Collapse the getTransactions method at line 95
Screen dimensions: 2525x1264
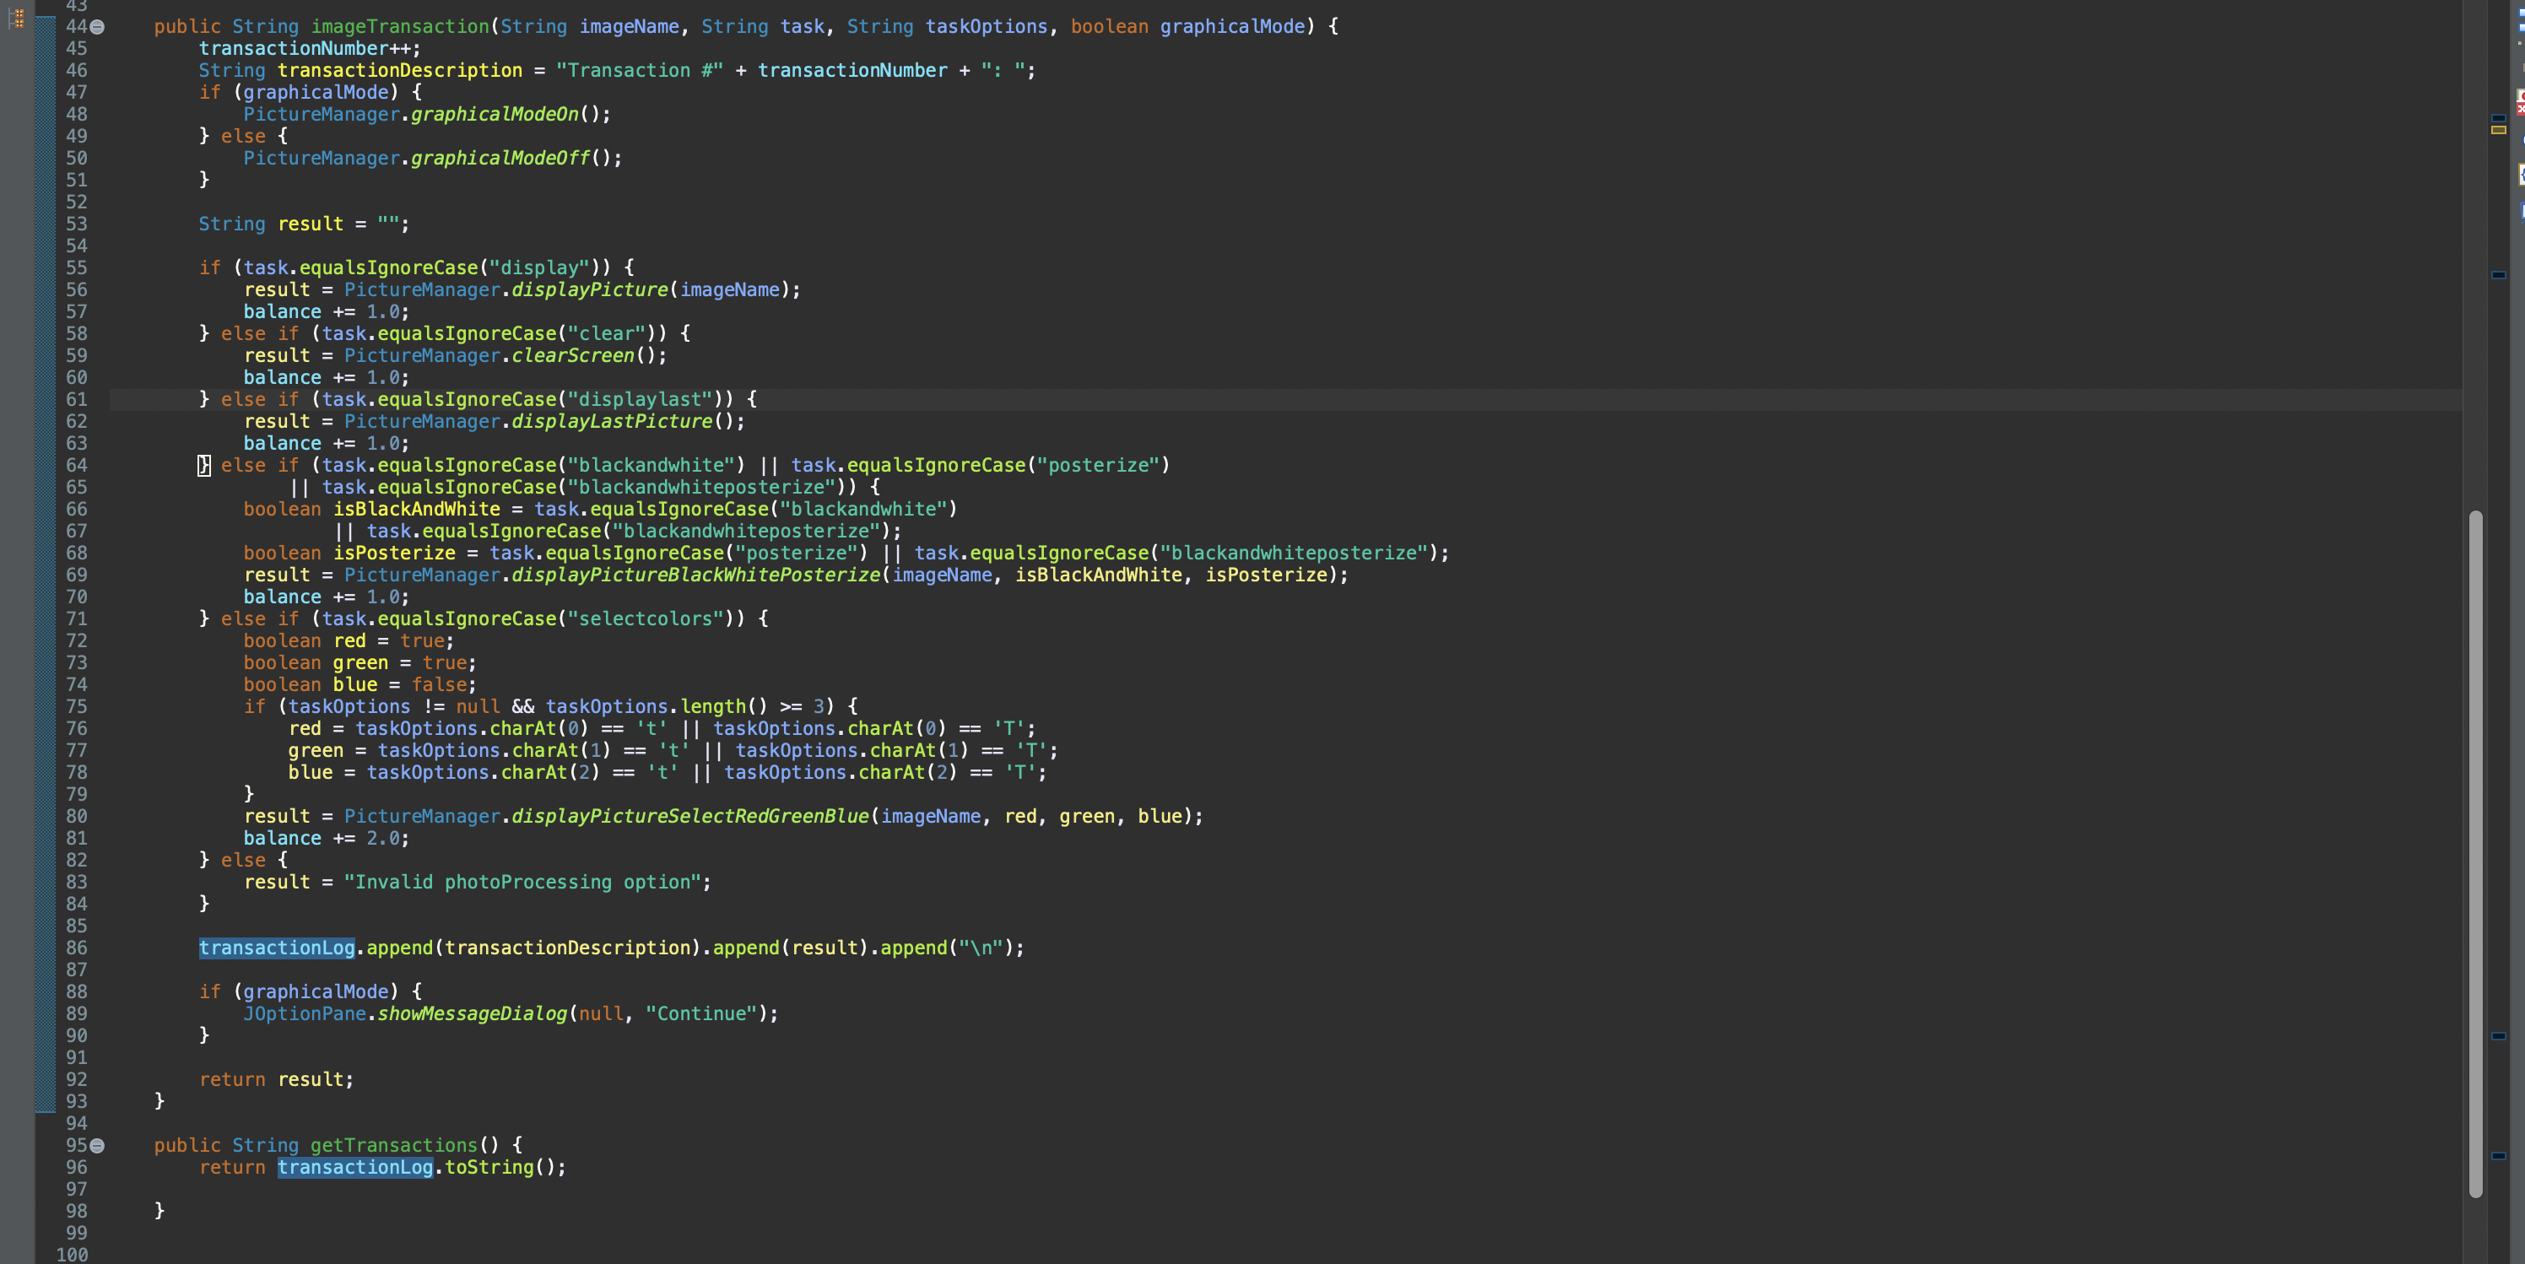[97, 1145]
